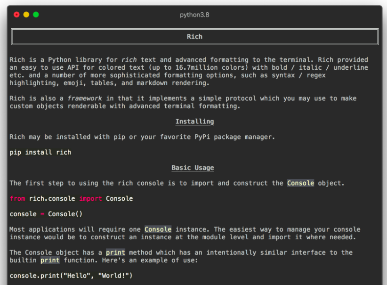This screenshot has height=285, width=387.
Task: Click highlighted Console before the word instance
Action: 158,229
